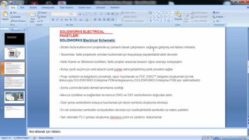Open the Slayt Gösterisi tab
249x140 pixels.
pyautogui.click(x=67, y=7)
